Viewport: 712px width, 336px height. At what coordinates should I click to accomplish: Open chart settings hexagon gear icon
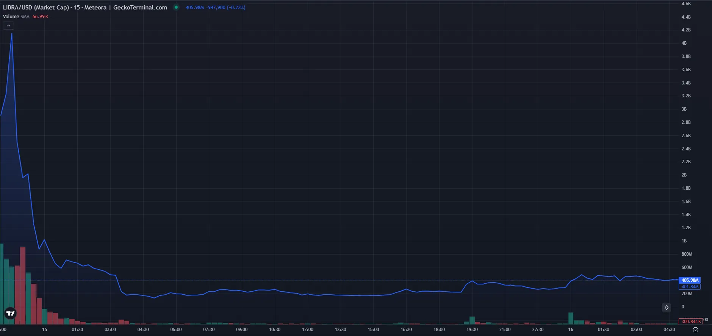[695, 330]
